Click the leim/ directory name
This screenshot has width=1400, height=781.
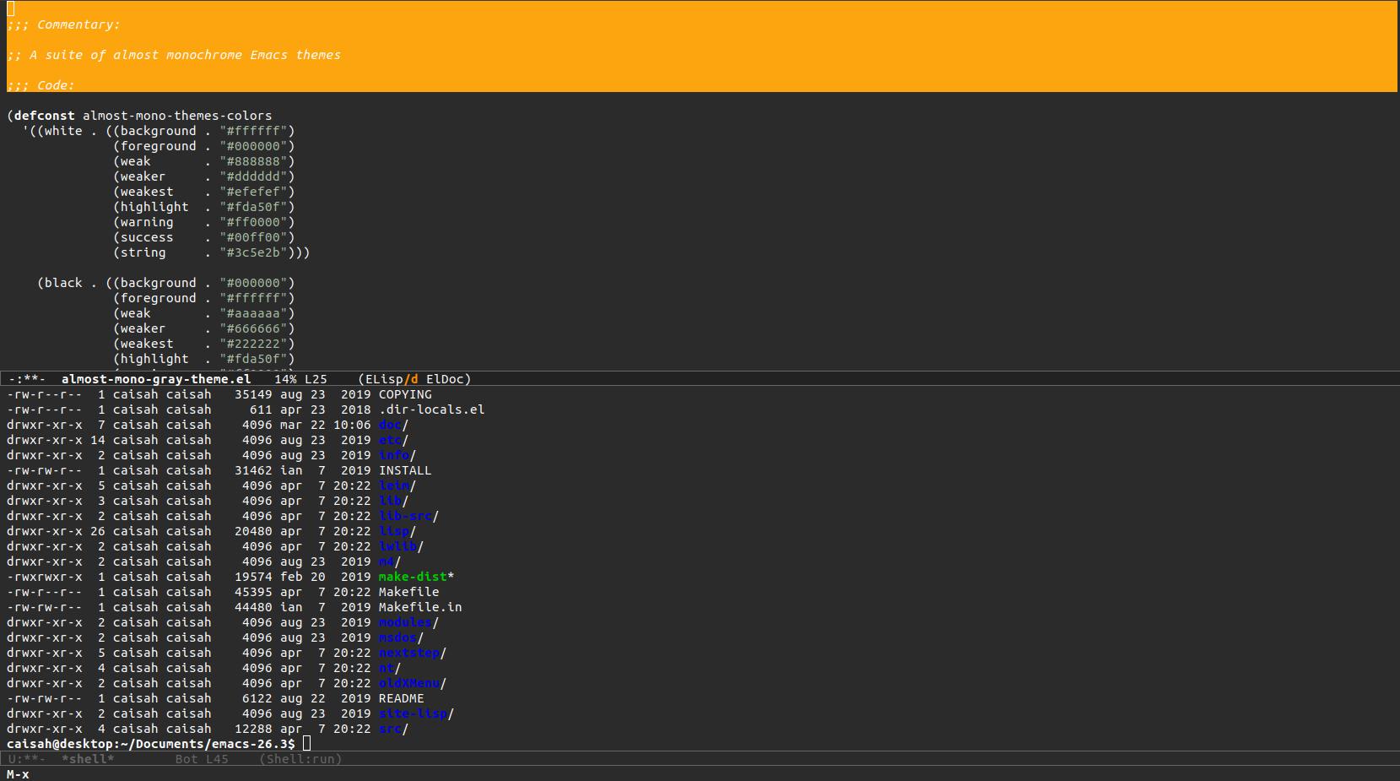click(397, 485)
